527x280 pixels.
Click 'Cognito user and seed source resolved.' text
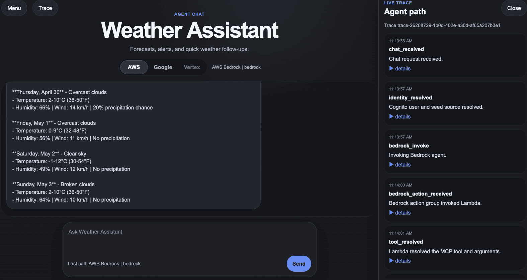[436, 107]
